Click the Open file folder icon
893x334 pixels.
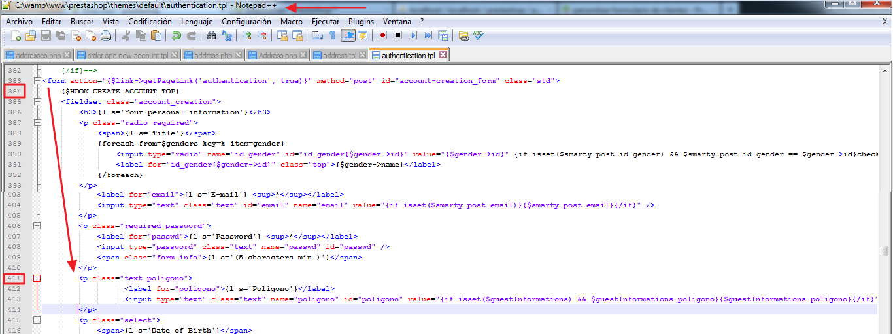click(31, 35)
